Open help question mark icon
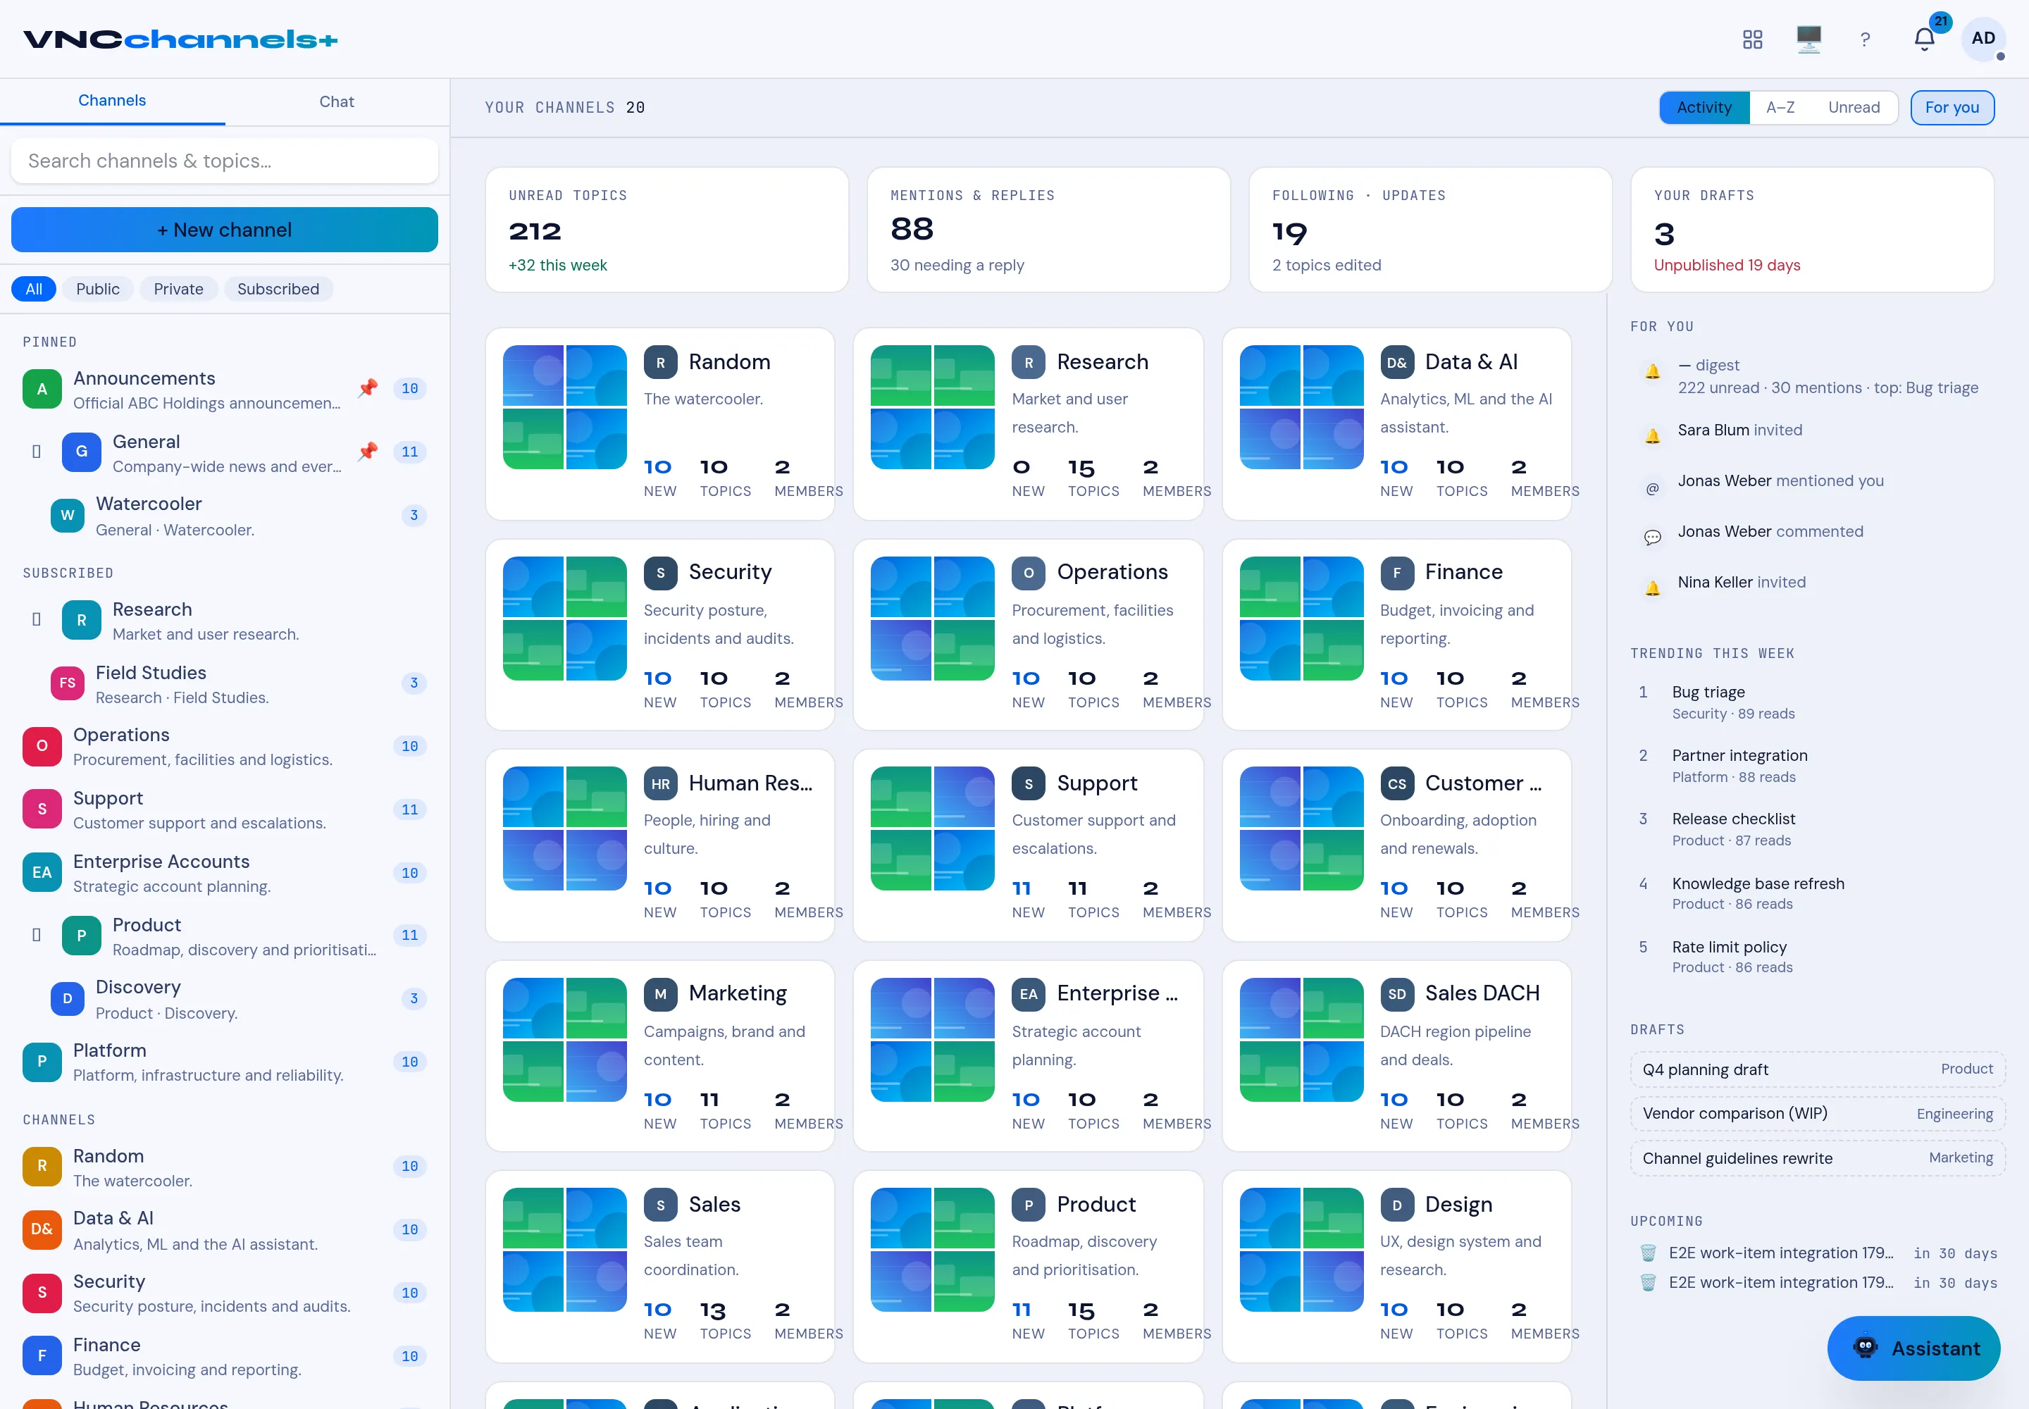2029x1409 pixels. [1865, 39]
